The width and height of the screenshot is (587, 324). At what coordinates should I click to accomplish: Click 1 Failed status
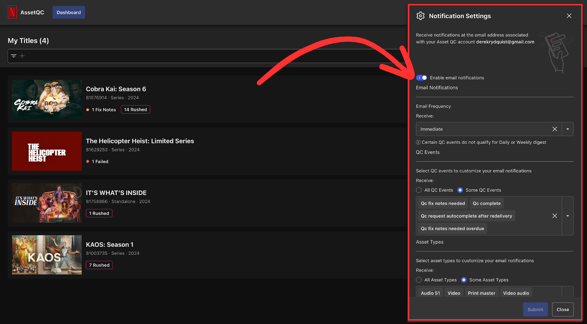[x=97, y=161]
